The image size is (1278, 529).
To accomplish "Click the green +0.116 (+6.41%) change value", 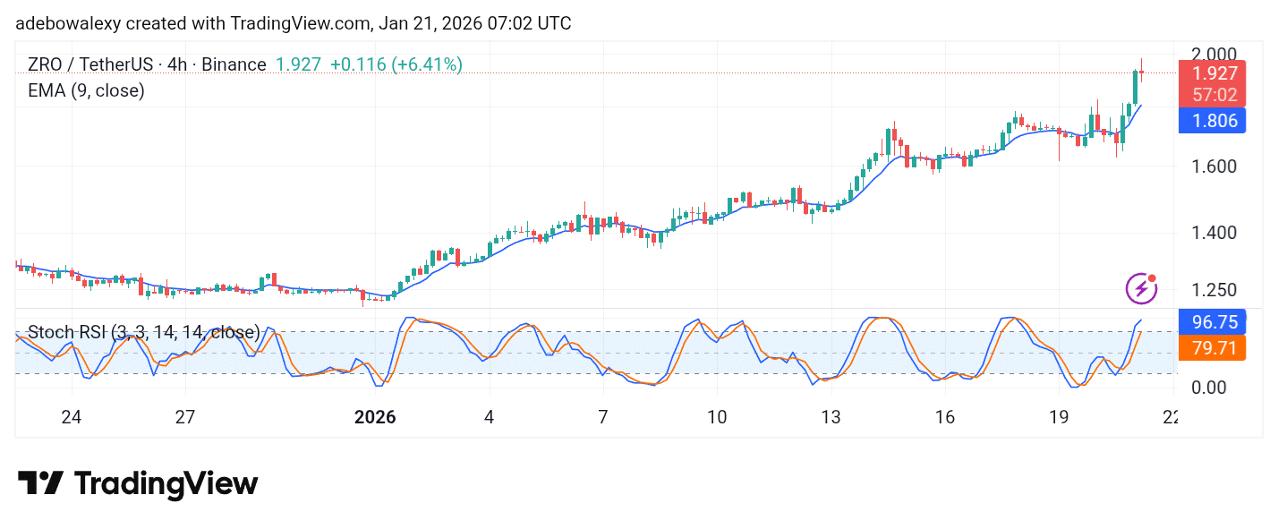I will (x=396, y=64).
